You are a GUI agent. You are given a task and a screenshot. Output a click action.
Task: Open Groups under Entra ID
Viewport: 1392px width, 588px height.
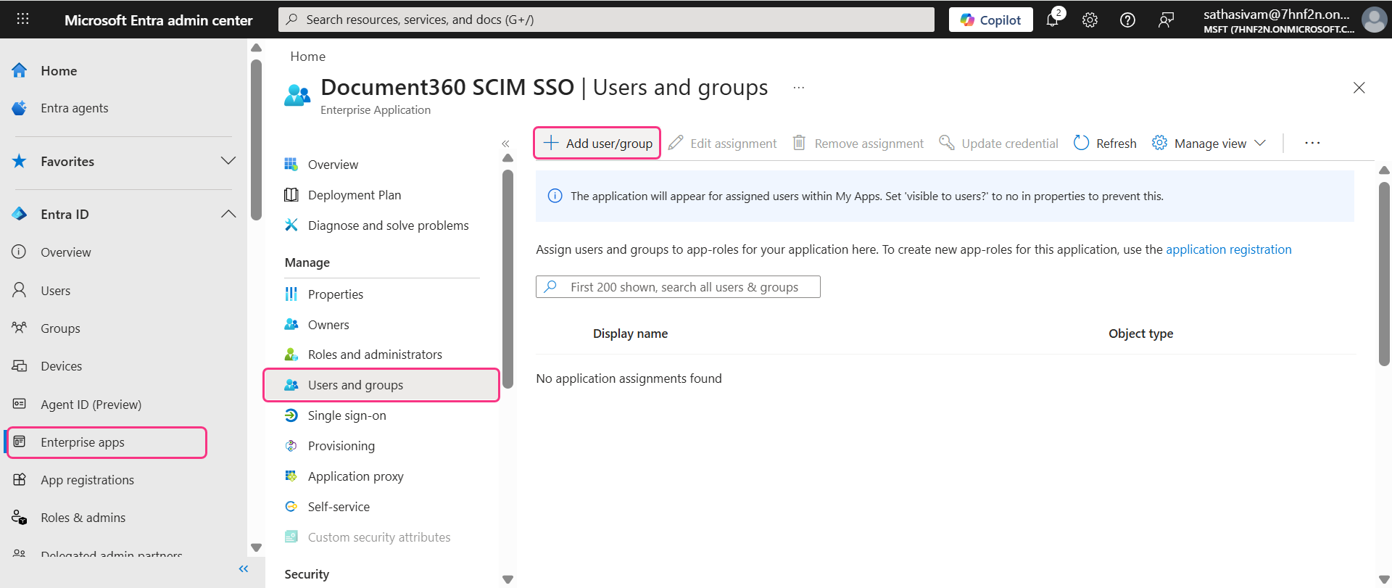pyautogui.click(x=60, y=328)
